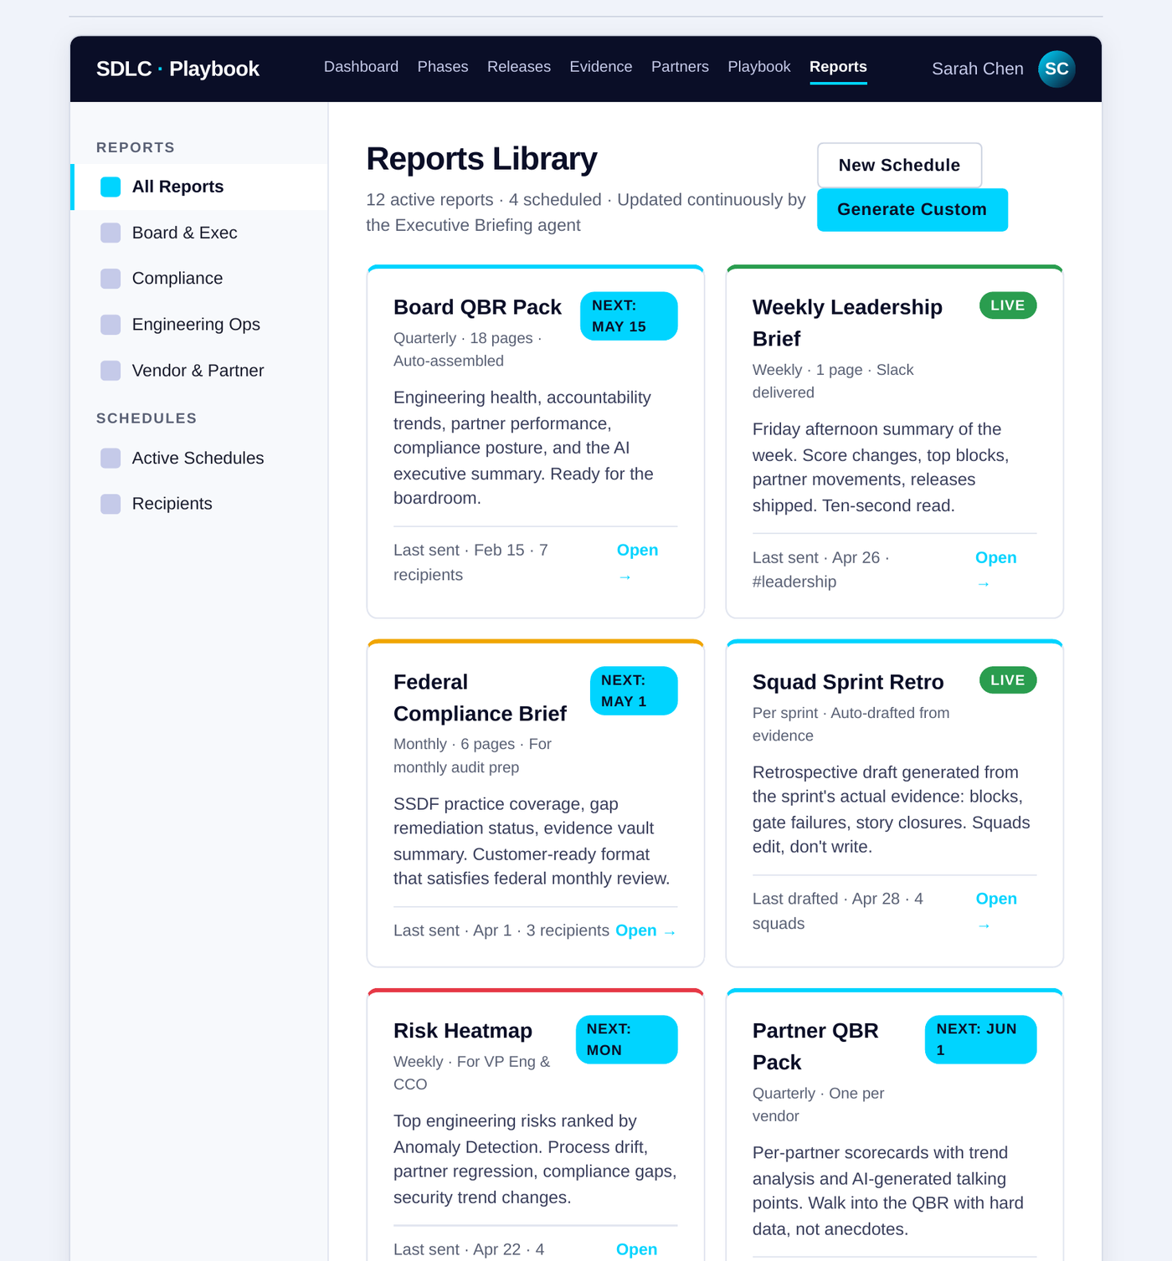This screenshot has height=1261, width=1172.
Task: Go to the Phases nav item
Action: tap(443, 67)
